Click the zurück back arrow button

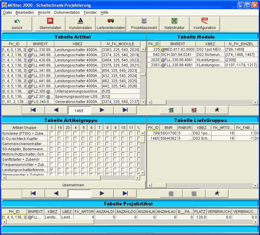17,24
